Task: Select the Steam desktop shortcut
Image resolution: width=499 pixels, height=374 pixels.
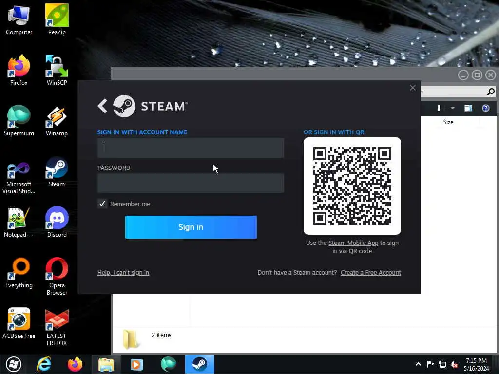Action: pyautogui.click(x=57, y=172)
